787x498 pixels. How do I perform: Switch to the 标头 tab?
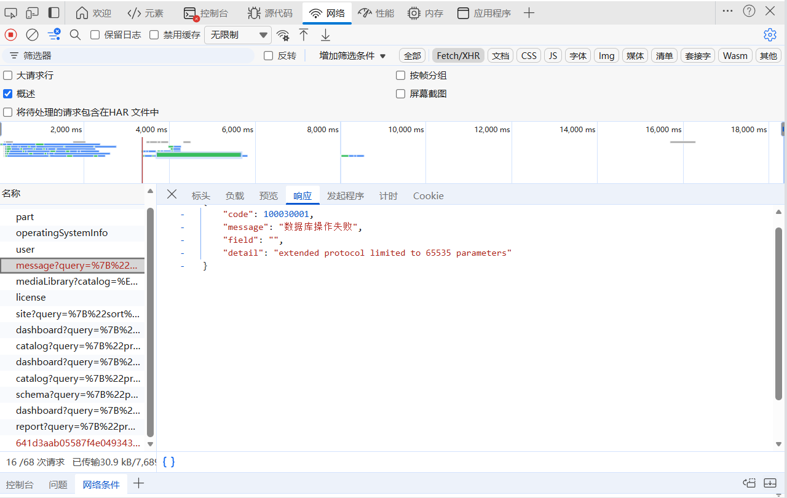(200, 196)
